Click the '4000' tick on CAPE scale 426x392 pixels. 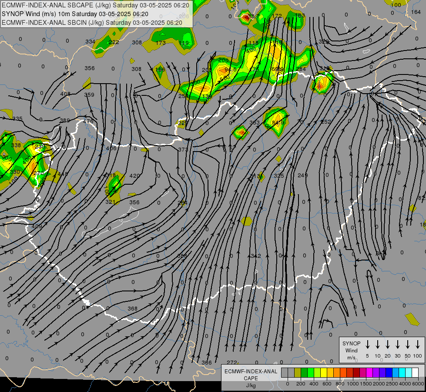point(405,384)
